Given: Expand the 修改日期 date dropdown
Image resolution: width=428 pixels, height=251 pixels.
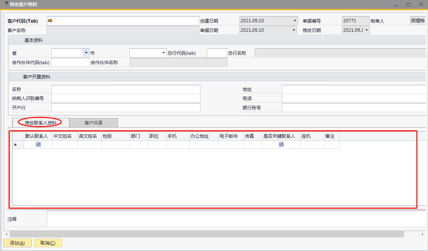Looking at the screenshot, I should pos(366,30).
